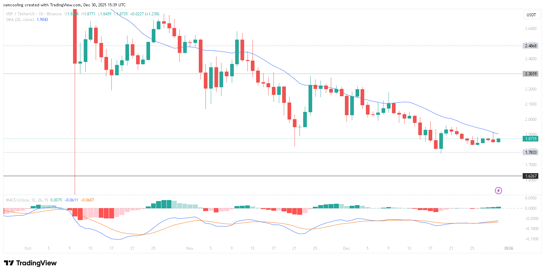Click the Nov label on the date axis
This screenshot has height=273, width=545.
pos(190,248)
